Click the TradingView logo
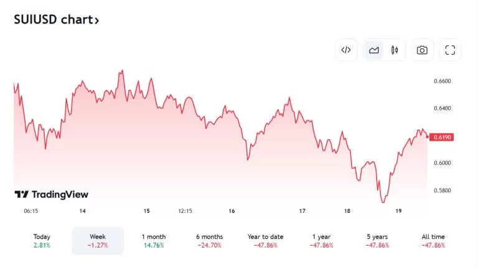 51,194
